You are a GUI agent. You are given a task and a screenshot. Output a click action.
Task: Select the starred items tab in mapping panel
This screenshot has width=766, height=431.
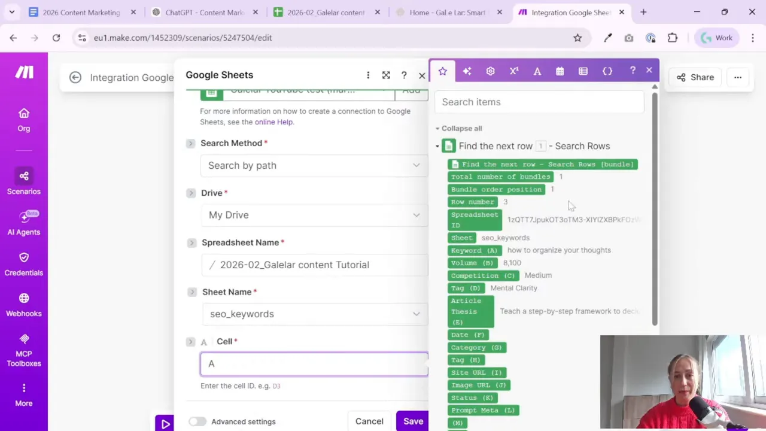[x=443, y=71]
